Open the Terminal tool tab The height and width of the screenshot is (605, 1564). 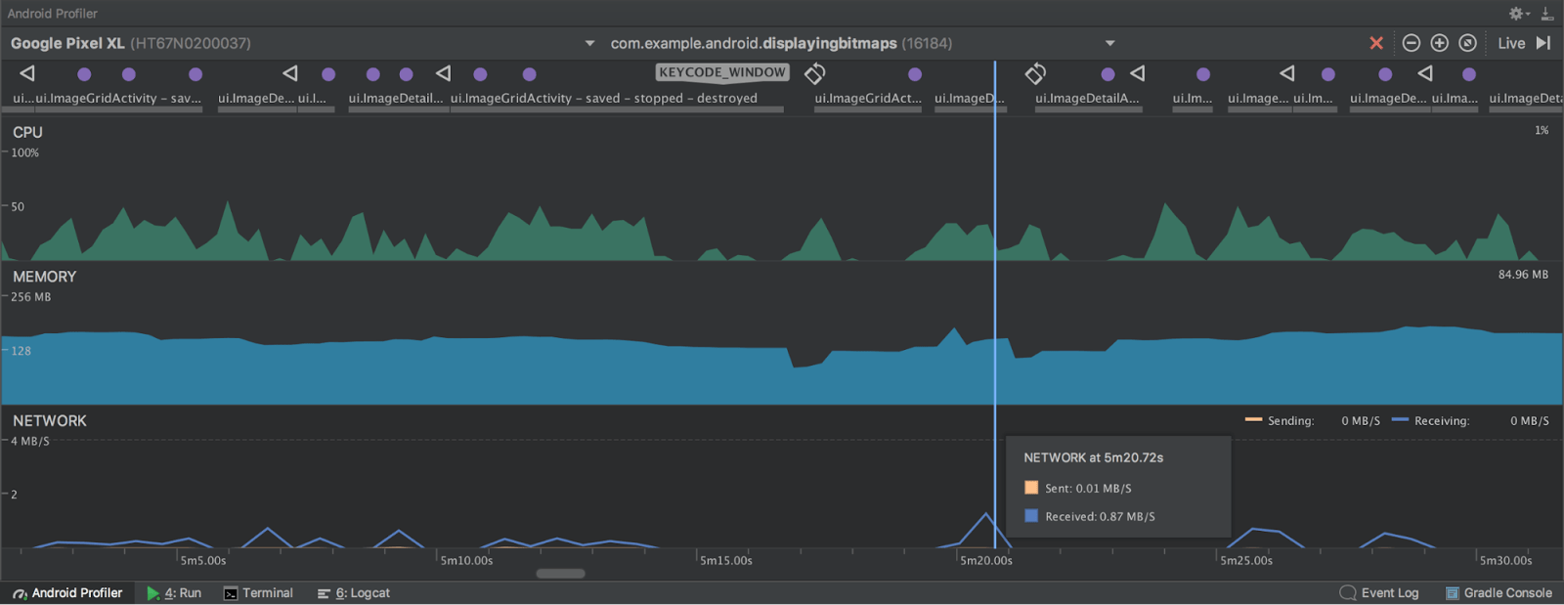(x=258, y=593)
